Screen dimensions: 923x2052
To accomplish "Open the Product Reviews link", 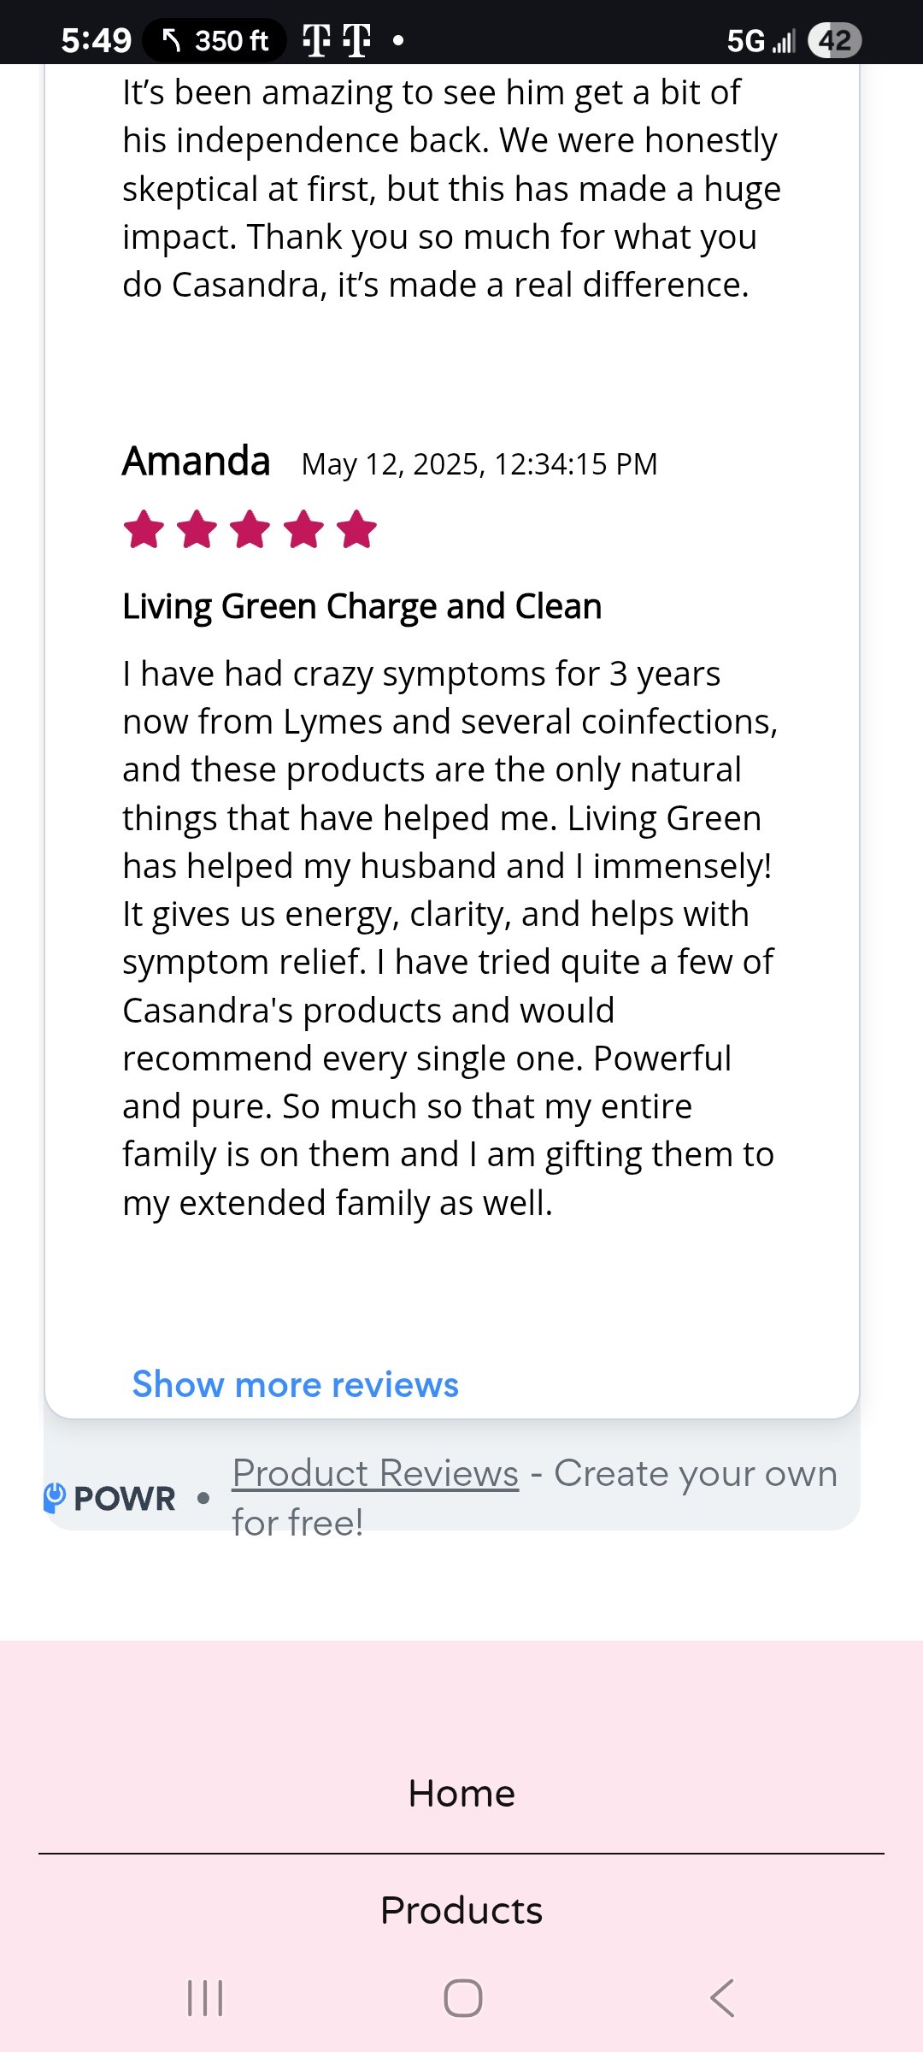I will 375,1473.
